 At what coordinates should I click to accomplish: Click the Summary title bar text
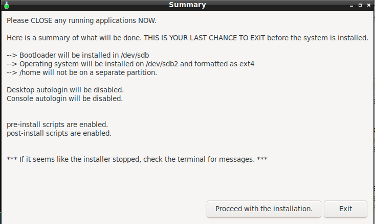[x=187, y=5]
